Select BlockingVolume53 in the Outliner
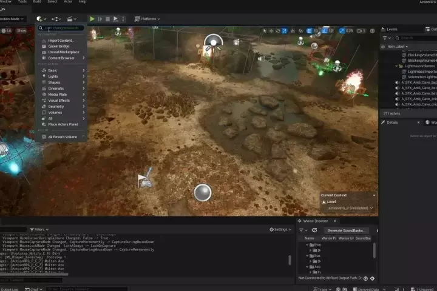Screen dimensions: 437x291 (x=419, y=55)
